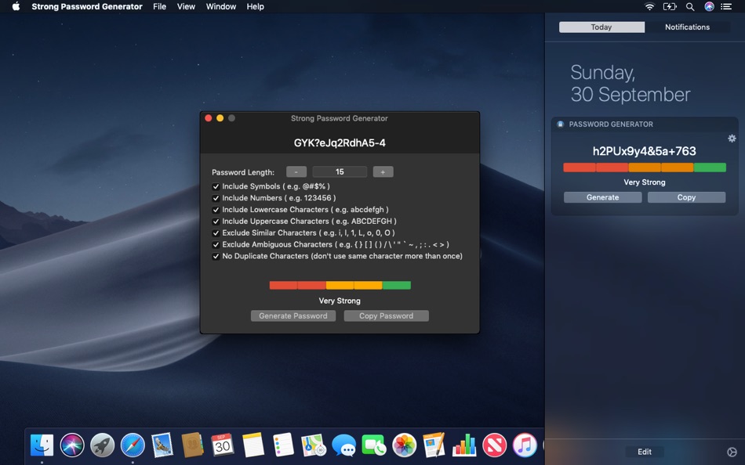Open Calendar icon showing 30
Image resolution: width=745 pixels, height=465 pixels.
coord(223,445)
